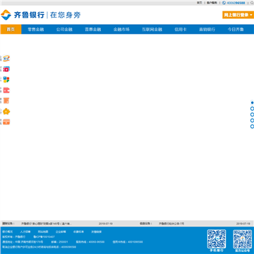254x254 pixels.
Task: Click the 人才招聘 footer link
Action: click(x=25, y=231)
